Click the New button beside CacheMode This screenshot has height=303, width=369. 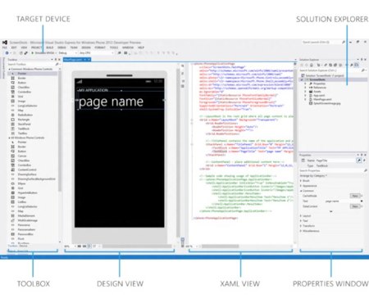click(355, 196)
